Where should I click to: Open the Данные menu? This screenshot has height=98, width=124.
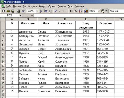click(x=62, y=6)
